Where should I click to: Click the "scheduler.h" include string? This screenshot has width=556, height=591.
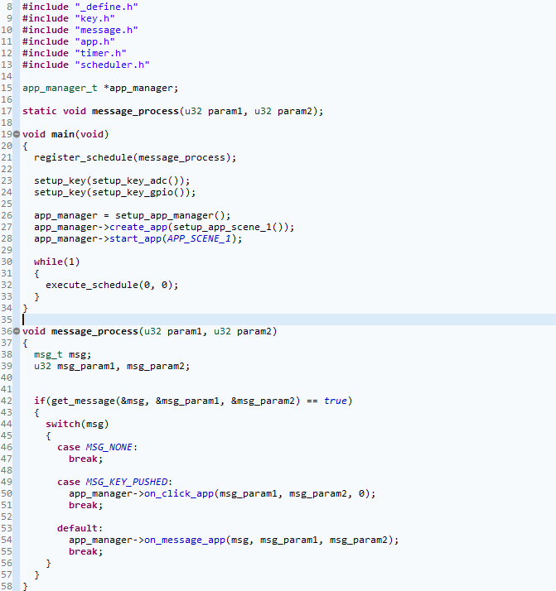[112, 65]
